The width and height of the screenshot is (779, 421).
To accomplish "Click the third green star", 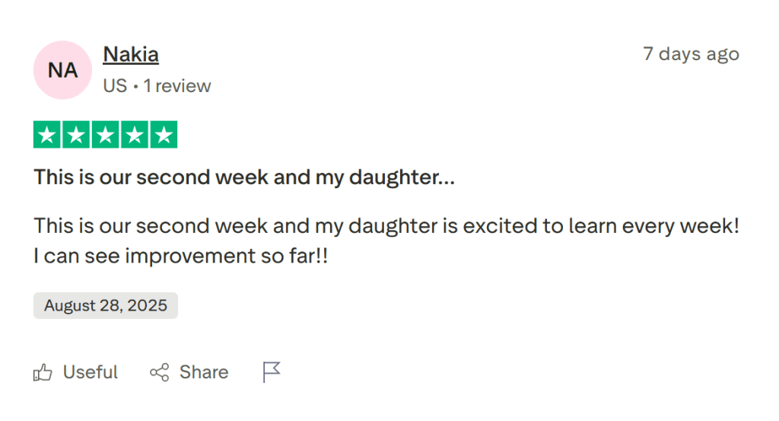I will [105, 135].
